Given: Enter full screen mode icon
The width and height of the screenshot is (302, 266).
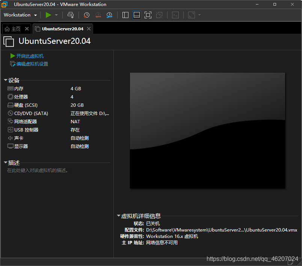Looking at the screenshot, I should [148, 15].
